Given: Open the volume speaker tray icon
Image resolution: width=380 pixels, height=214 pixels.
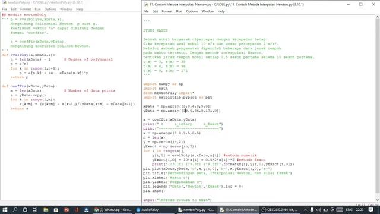Looking at the screenshot, I should click(318, 210).
